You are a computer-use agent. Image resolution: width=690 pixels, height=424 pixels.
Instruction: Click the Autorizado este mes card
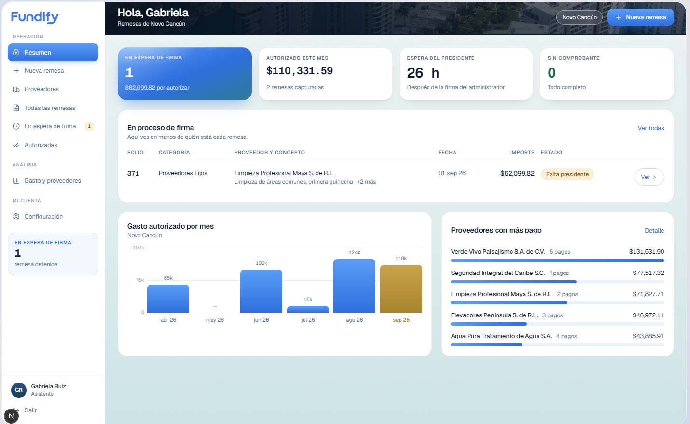click(x=325, y=74)
